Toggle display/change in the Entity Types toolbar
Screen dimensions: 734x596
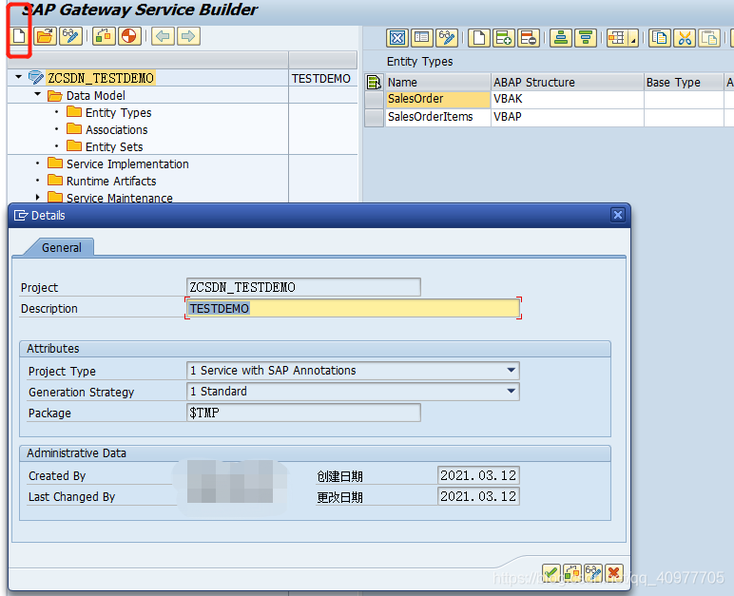pos(447,38)
